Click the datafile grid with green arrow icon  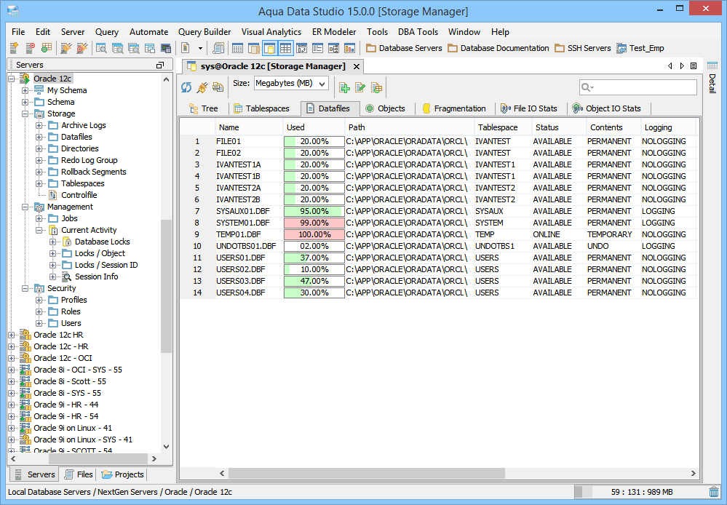[x=376, y=87]
